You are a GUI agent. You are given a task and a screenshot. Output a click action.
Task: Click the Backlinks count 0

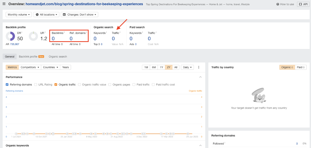pyautogui.click(x=53, y=39)
